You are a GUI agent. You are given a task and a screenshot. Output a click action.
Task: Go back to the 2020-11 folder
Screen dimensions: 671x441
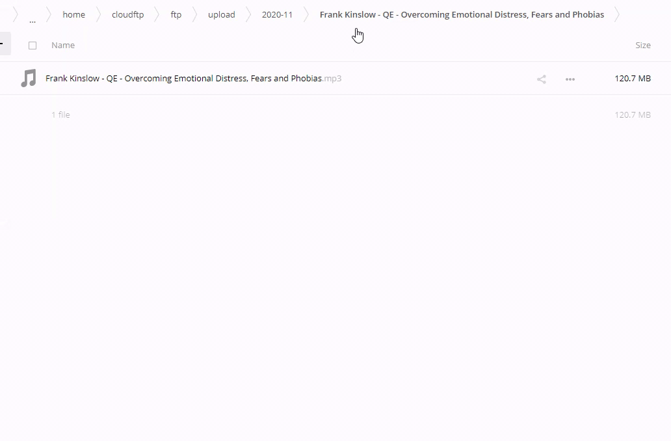pyautogui.click(x=277, y=15)
